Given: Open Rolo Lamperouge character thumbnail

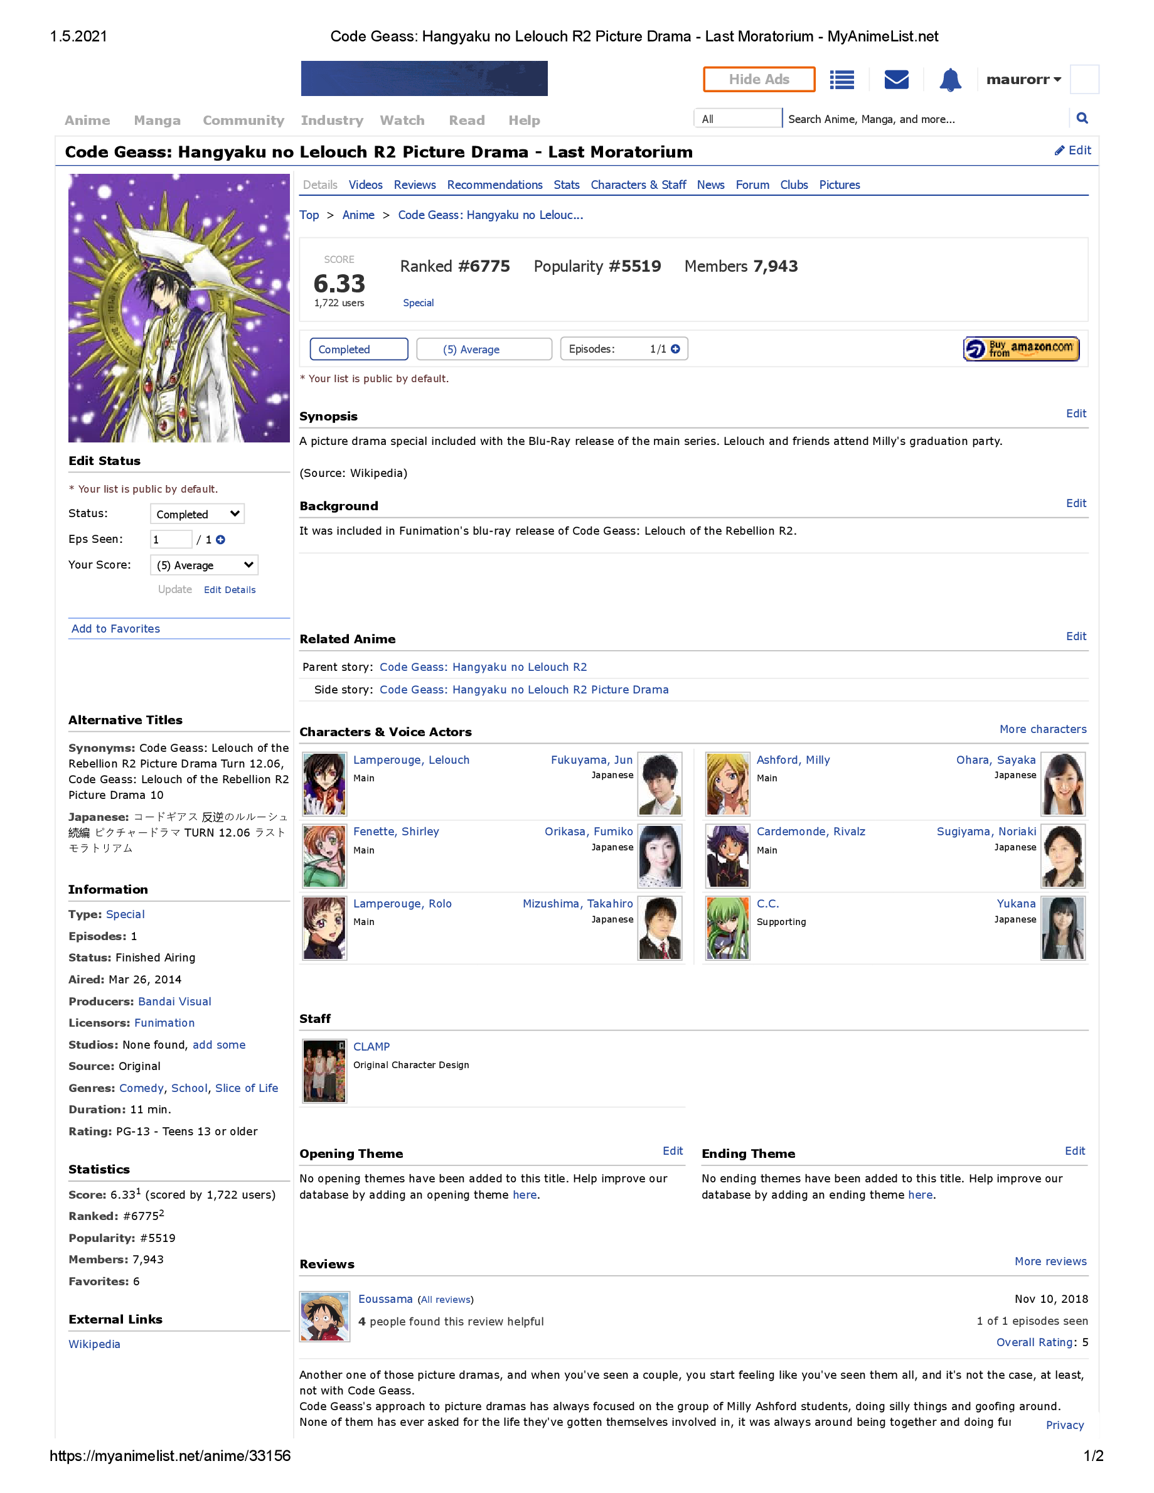Looking at the screenshot, I should [324, 928].
